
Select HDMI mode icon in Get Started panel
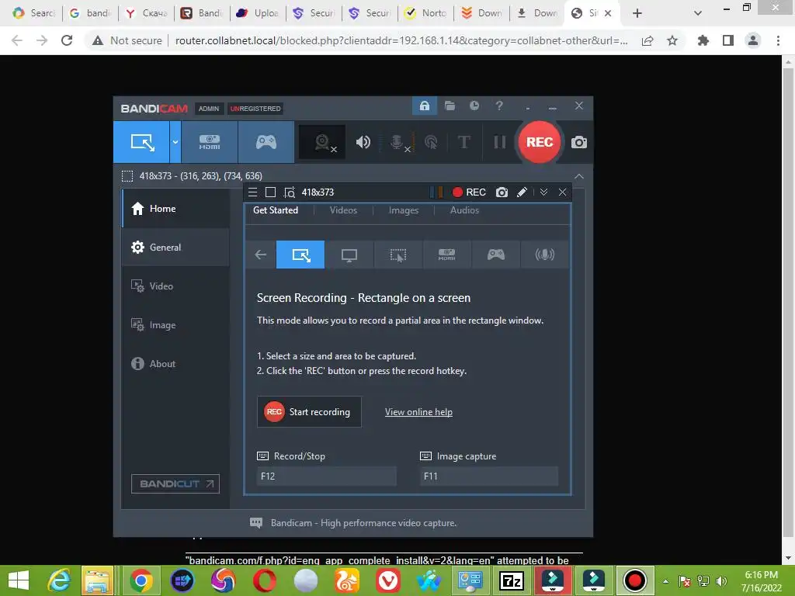click(446, 255)
